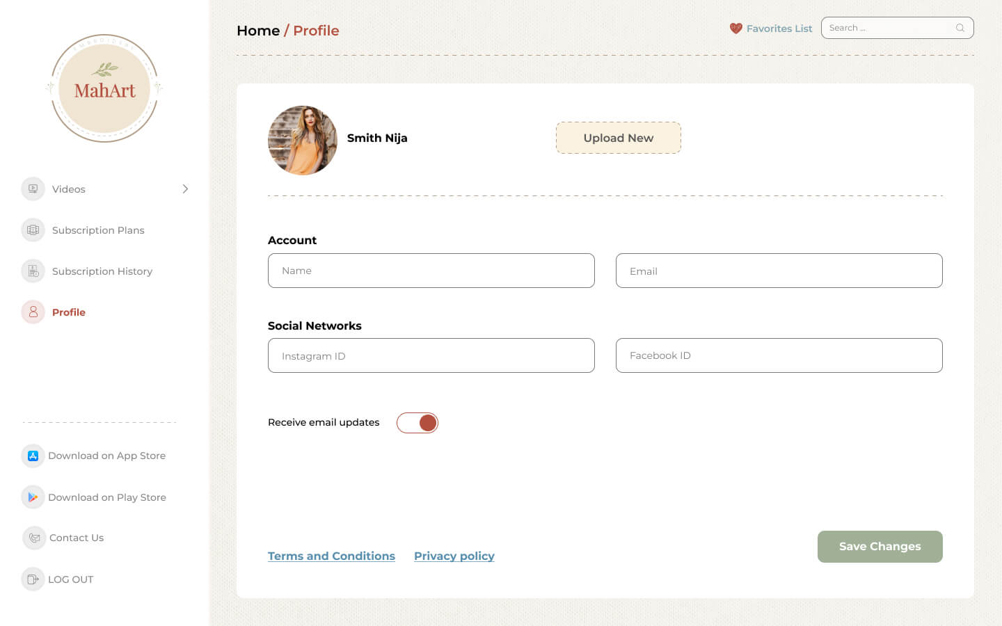This screenshot has height=626, width=1002.
Task: Click the App Store icon
Action: (33, 456)
